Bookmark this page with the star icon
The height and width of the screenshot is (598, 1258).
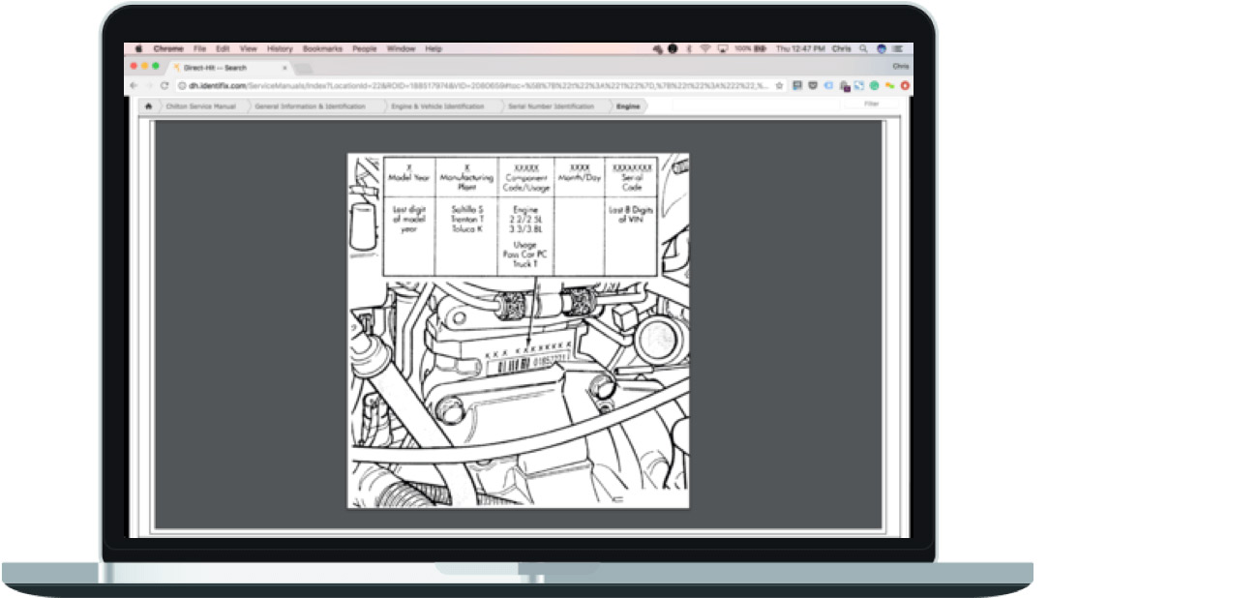pos(780,86)
